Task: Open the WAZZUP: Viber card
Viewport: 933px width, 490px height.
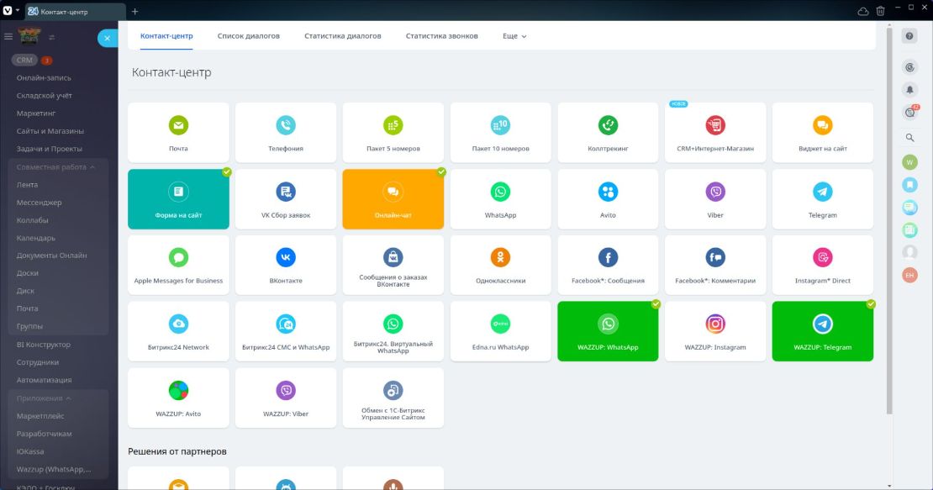Action: 286,398
